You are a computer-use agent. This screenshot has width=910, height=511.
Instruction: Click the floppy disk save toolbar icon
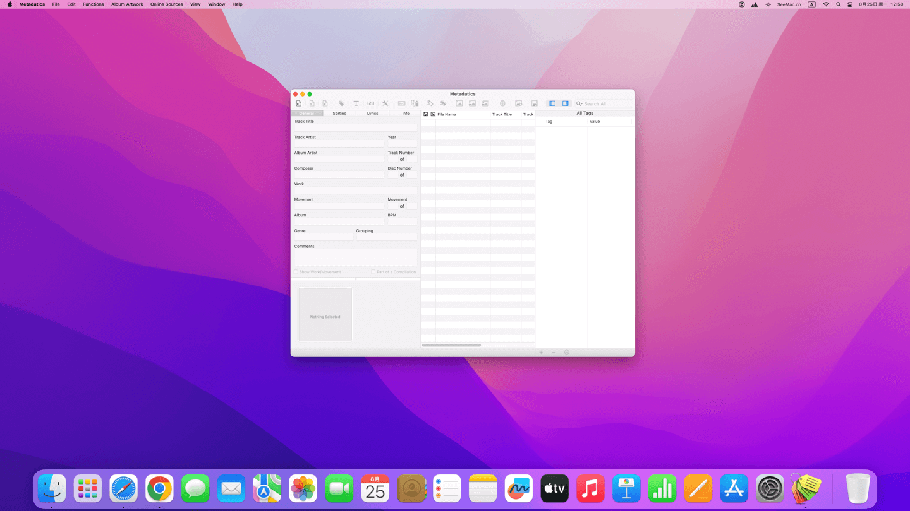[534, 103]
